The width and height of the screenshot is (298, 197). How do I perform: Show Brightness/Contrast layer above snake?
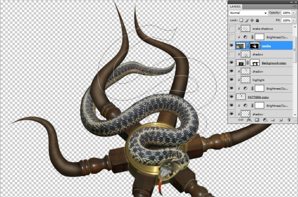coord(231,37)
